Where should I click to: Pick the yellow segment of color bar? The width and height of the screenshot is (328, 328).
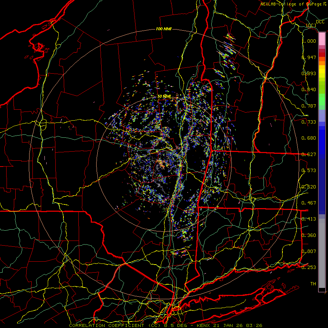322,72
